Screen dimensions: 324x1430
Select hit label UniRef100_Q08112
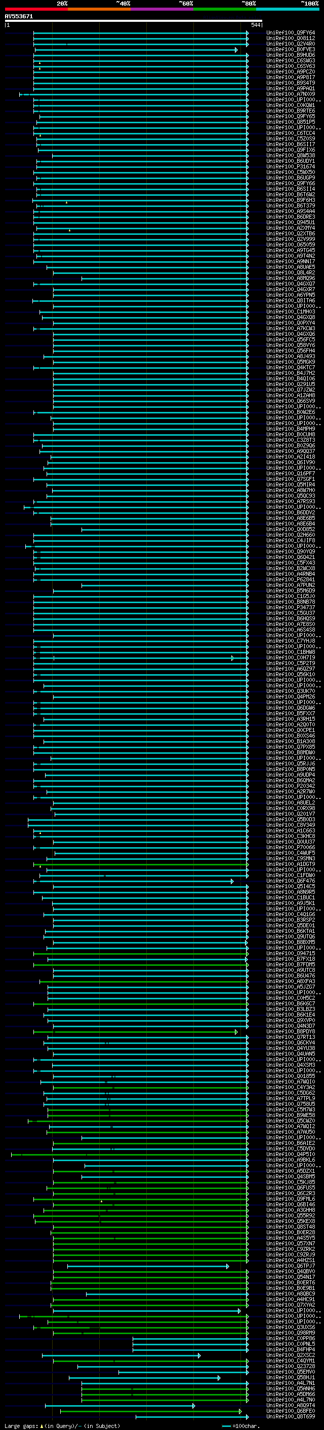coord(291,39)
